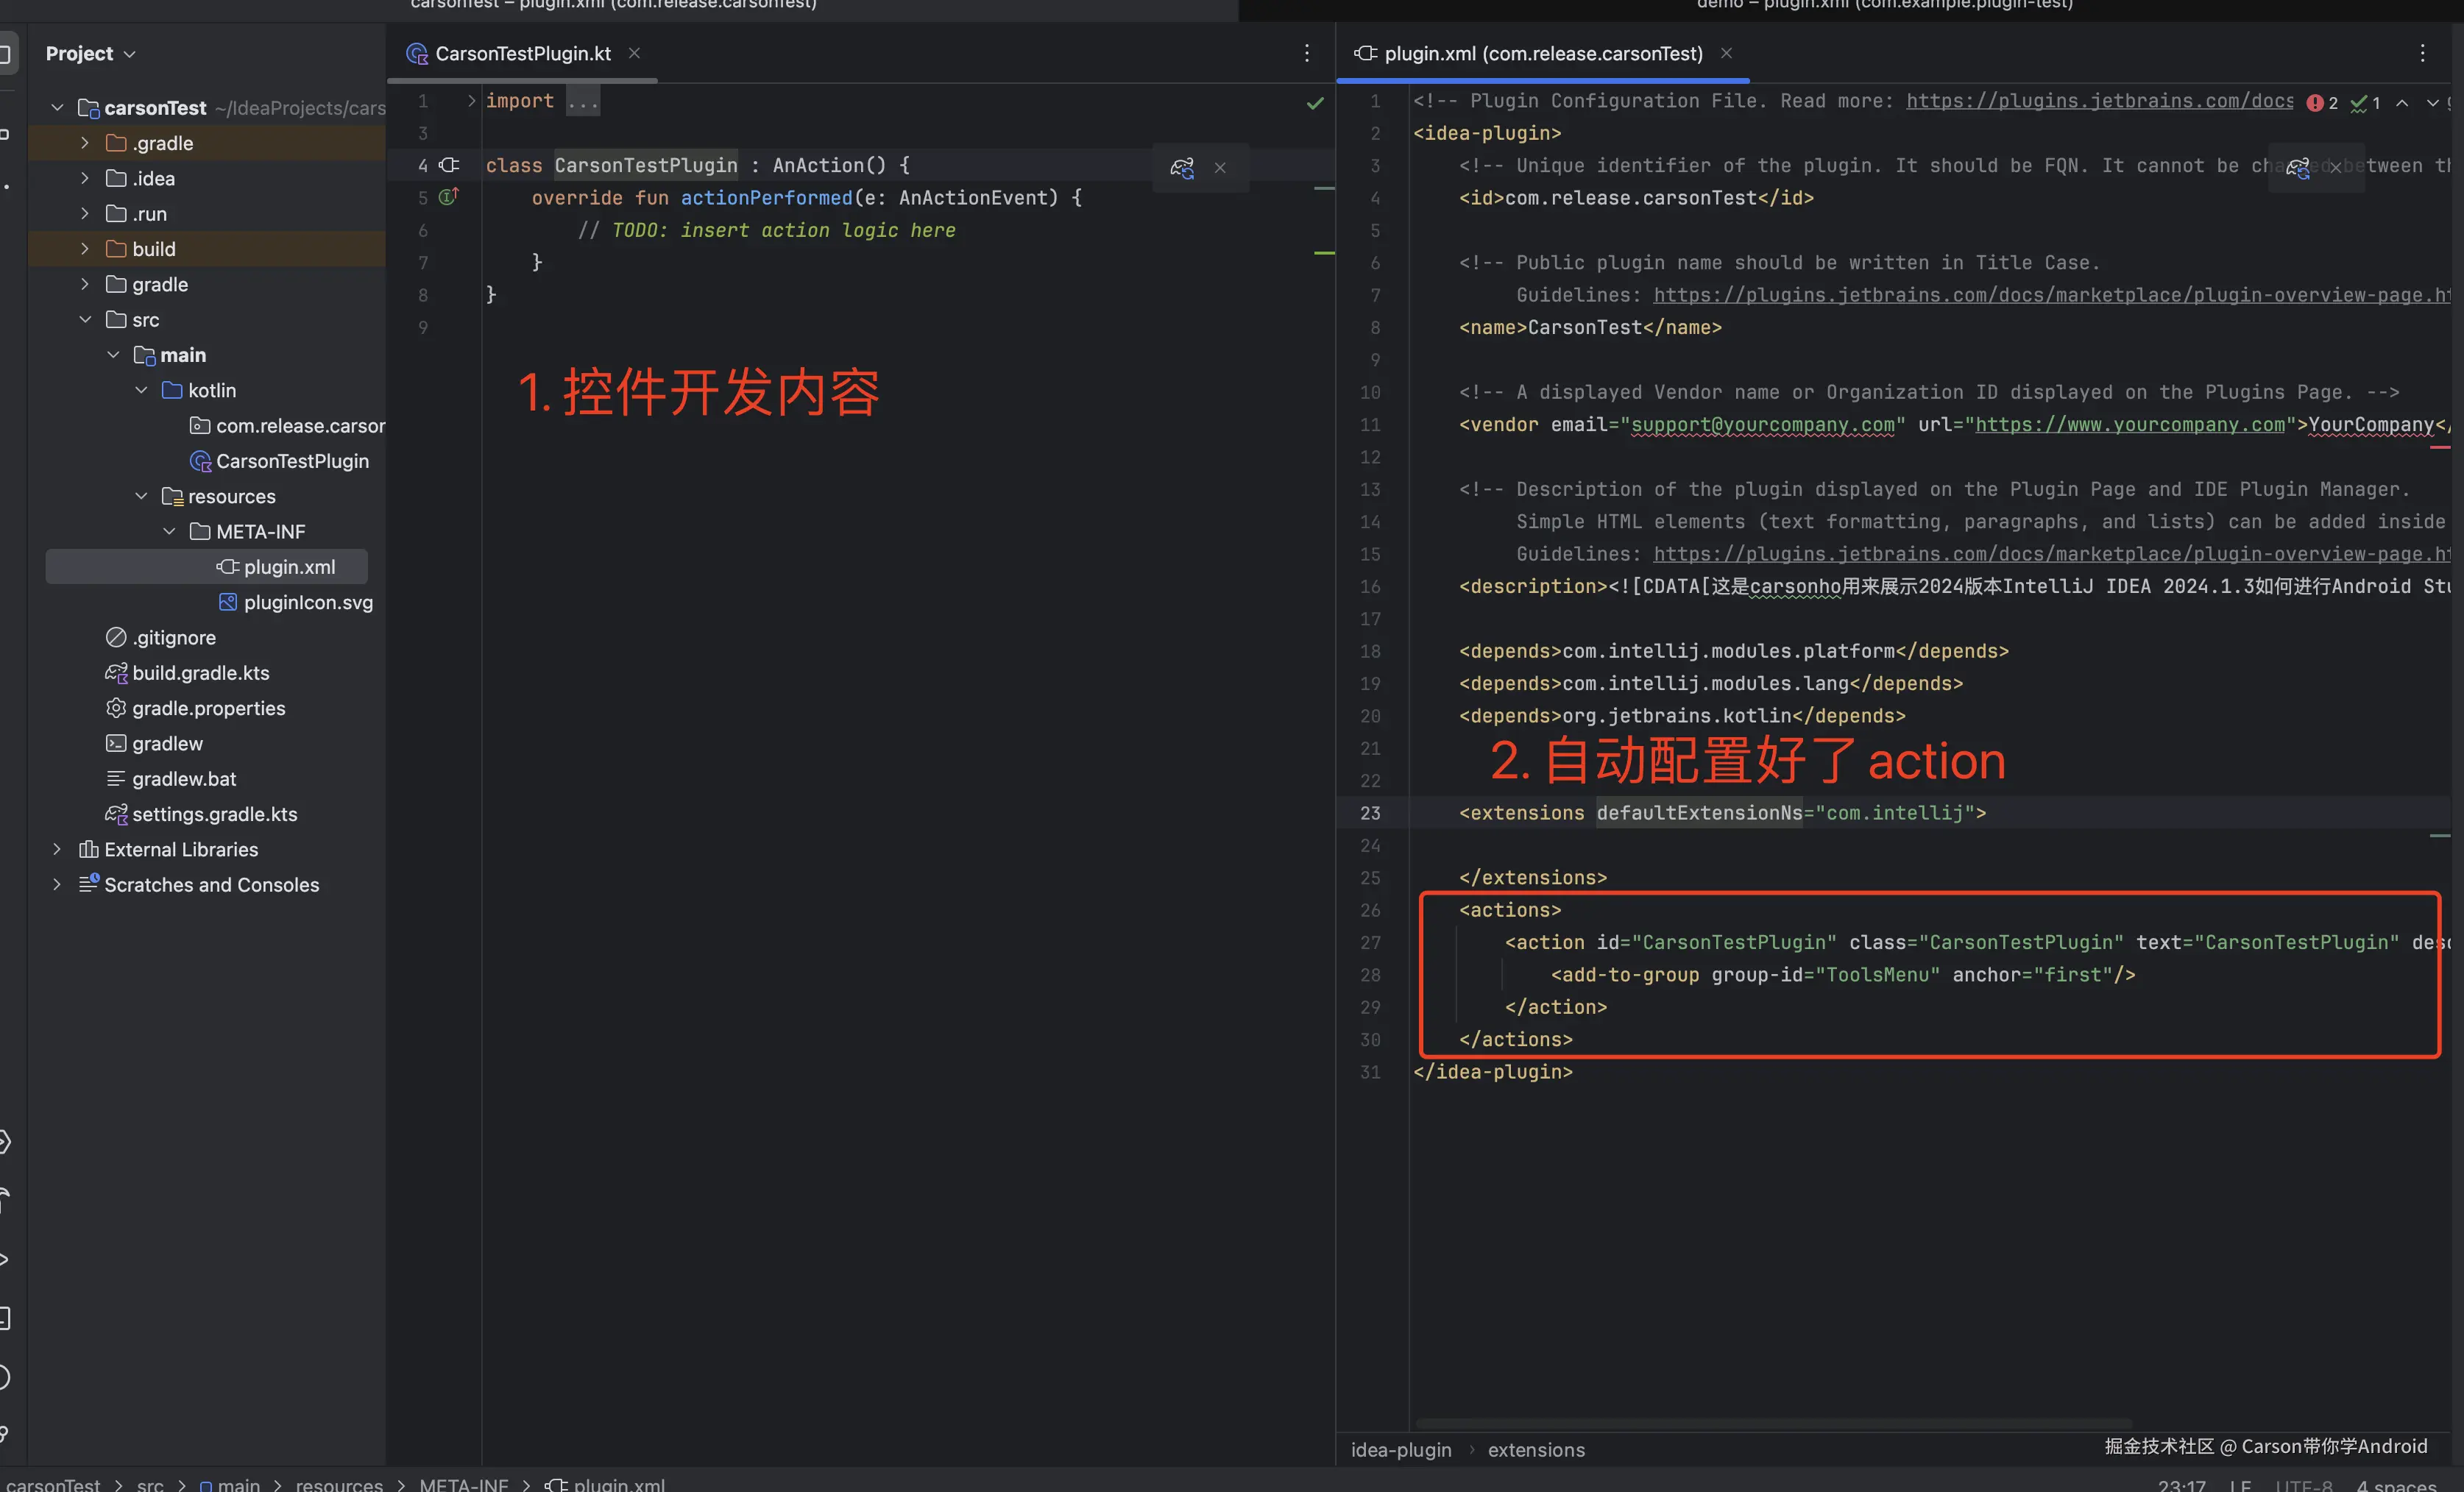Expand the External Libraries node

point(57,850)
